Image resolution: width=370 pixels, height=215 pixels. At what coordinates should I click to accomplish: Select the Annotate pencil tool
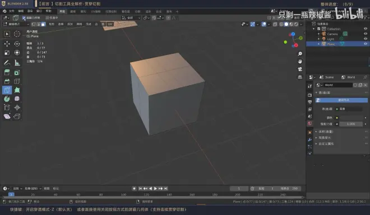(7, 63)
